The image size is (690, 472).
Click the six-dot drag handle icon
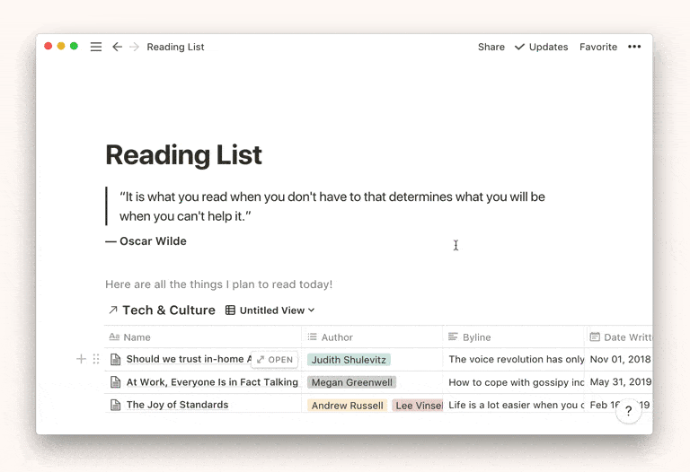96,359
